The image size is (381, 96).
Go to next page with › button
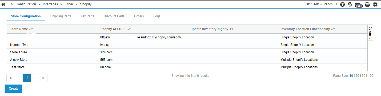pyautogui.click(x=35, y=78)
